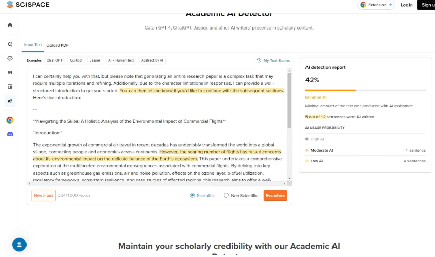This screenshot has width=435, height=257.
Task: Open the paraphraser list sidebar icon
Action: coord(10,87)
